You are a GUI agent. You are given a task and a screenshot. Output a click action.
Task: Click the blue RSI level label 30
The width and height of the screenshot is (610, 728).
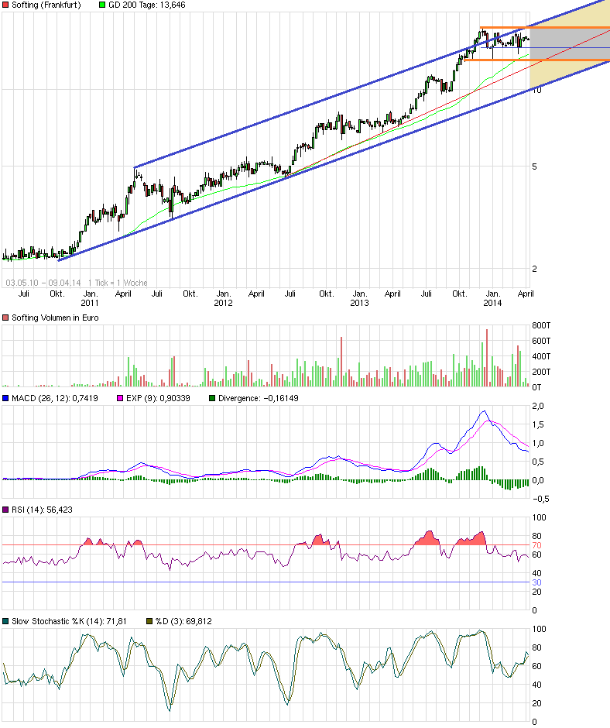(x=536, y=582)
